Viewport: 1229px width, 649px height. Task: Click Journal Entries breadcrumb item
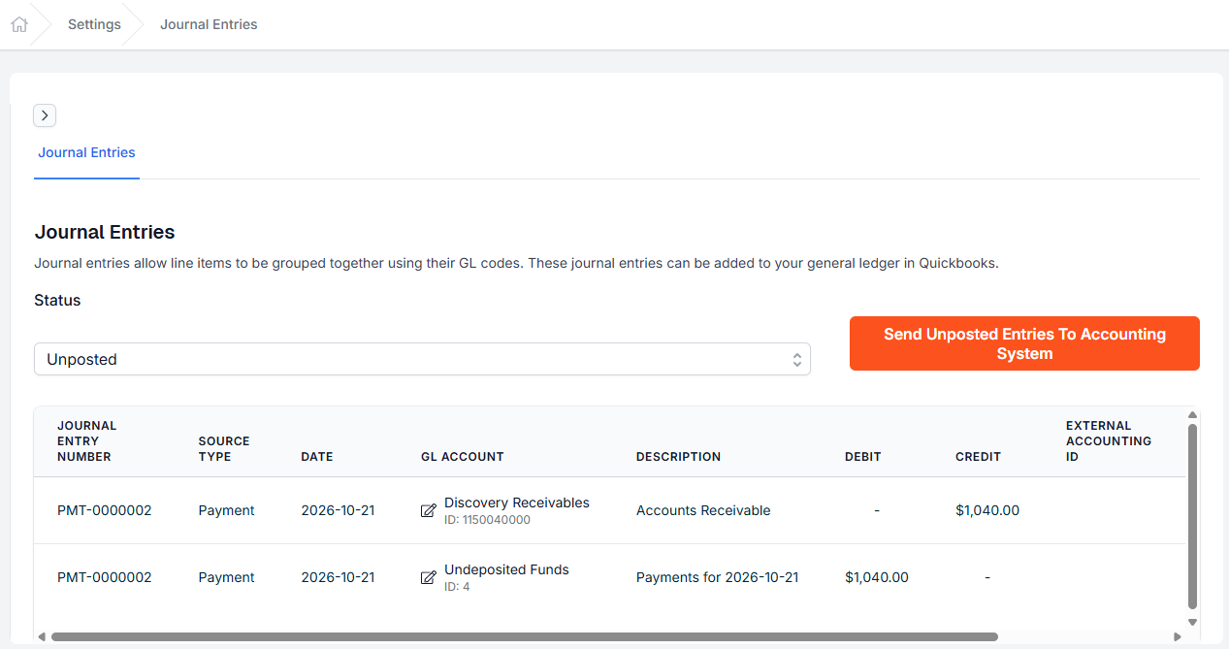tap(209, 24)
